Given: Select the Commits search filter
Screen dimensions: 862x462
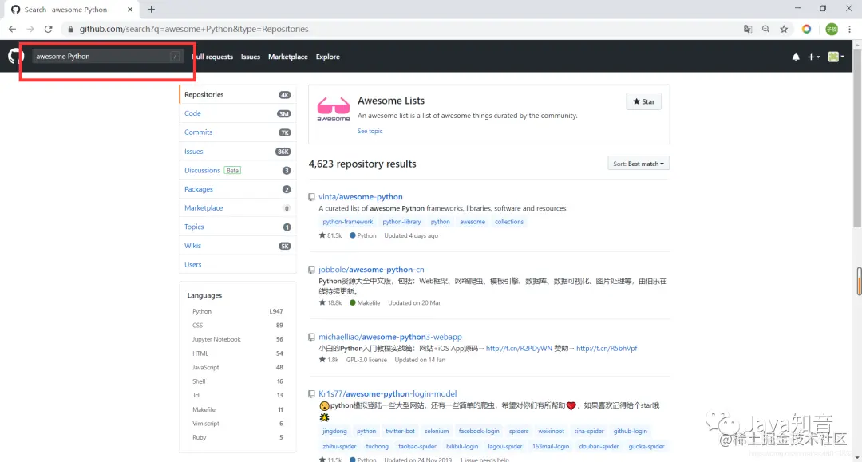Looking at the screenshot, I should (238, 132).
